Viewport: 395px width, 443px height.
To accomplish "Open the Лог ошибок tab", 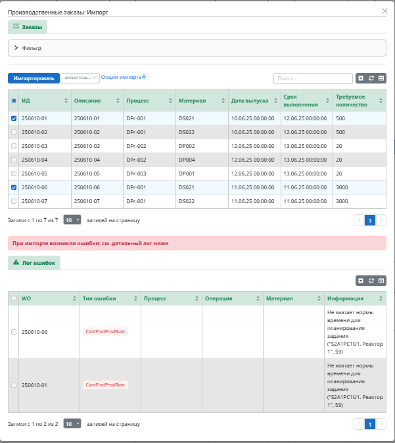I will 34,262.
